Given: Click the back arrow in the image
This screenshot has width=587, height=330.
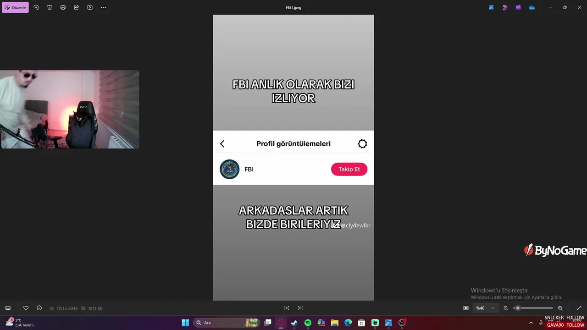Looking at the screenshot, I should tap(222, 144).
